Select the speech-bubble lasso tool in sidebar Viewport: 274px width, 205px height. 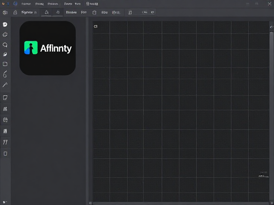(5, 45)
